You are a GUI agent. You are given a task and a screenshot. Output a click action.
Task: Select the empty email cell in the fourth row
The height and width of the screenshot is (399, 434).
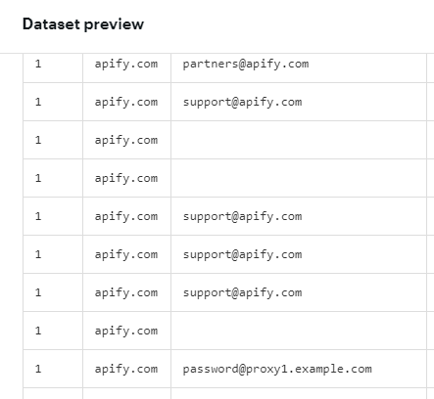pyautogui.click(x=299, y=178)
